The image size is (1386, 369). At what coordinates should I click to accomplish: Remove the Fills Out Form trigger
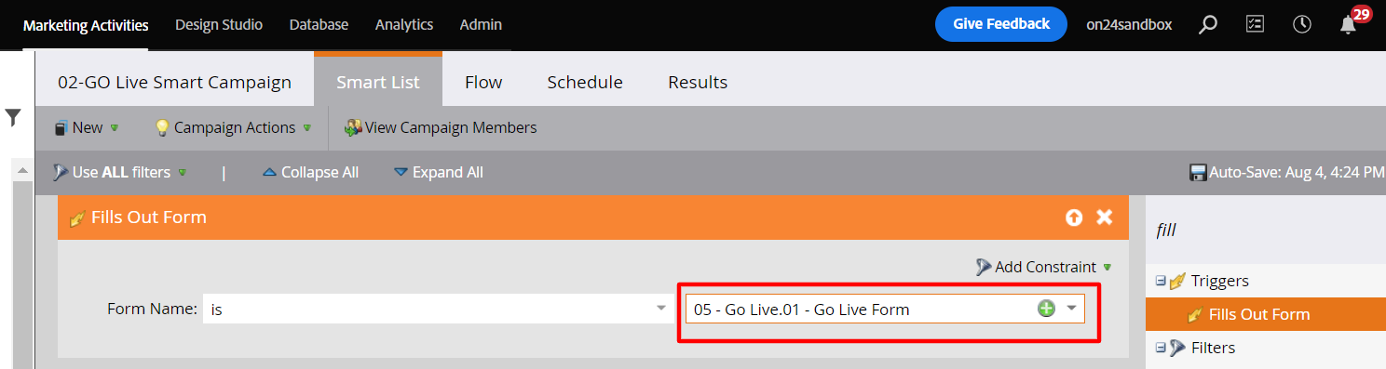(x=1105, y=217)
